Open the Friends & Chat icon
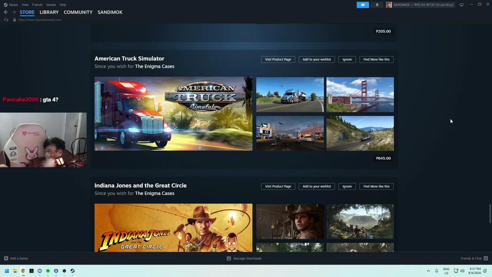The height and width of the screenshot is (277, 492). coord(486,259)
